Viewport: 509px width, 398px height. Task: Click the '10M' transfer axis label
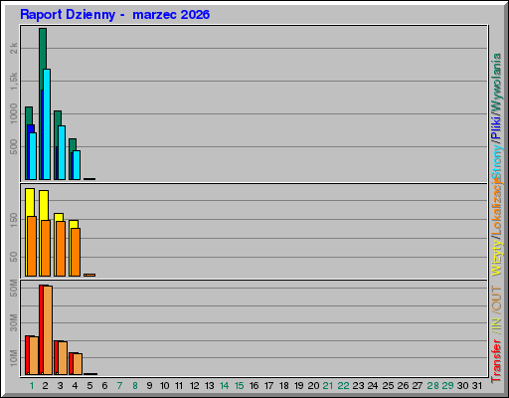(x=14, y=358)
